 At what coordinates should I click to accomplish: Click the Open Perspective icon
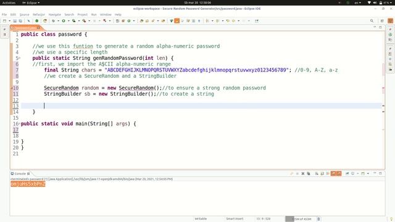(382, 21)
